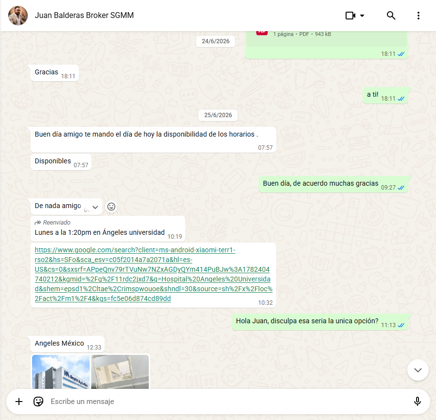Screen dimensions: 436x420
Task: React with emoji to 'De nada amigo'
Action: pyautogui.click(x=111, y=207)
